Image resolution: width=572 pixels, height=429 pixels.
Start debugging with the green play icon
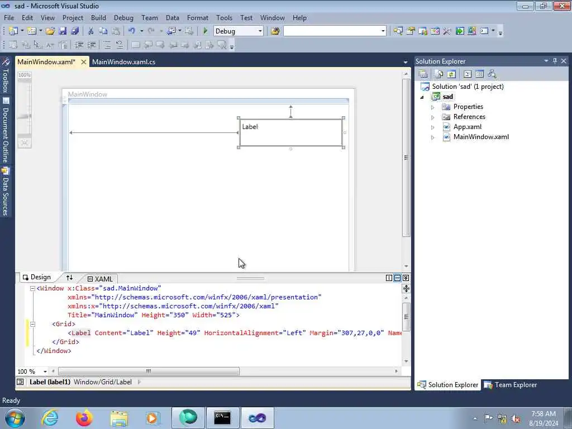tap(205, 31)
